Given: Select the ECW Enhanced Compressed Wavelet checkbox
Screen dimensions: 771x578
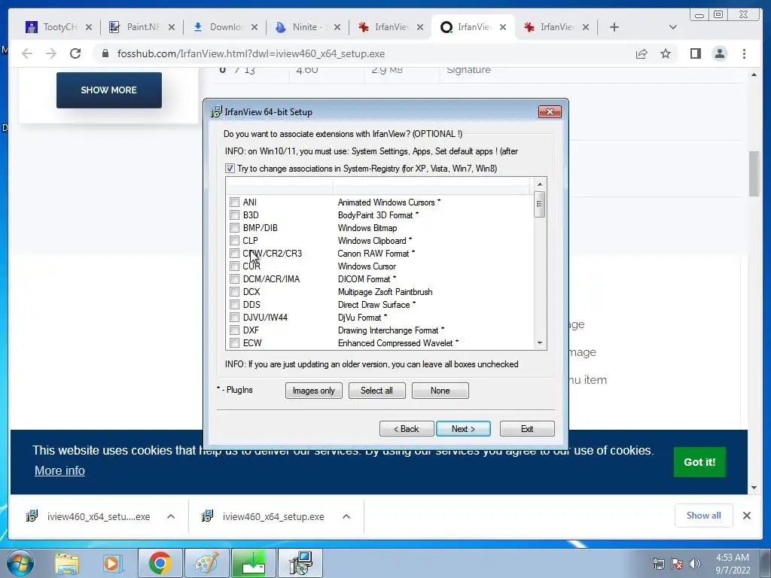Looking at the screenshot, I should (235, 342).
